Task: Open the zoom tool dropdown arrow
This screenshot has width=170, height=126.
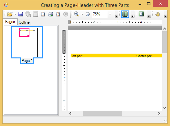Action: (x=82, y=14)
